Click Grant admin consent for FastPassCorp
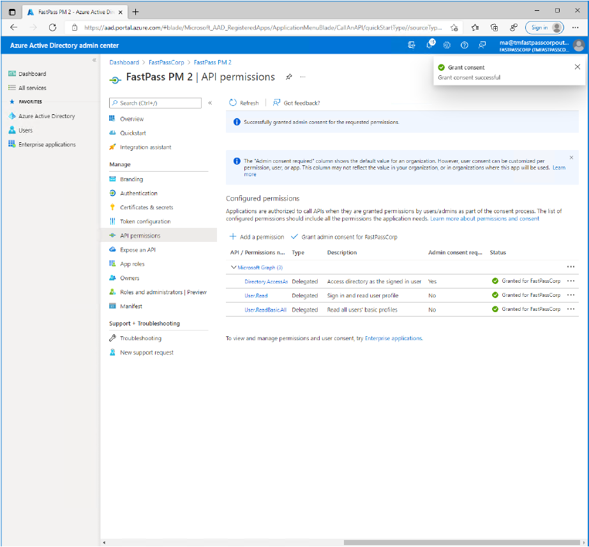The height and width of the screenshot is (547, 589). 344,237
